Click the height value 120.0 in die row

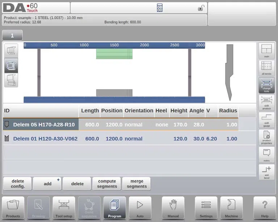pos(180,139)
